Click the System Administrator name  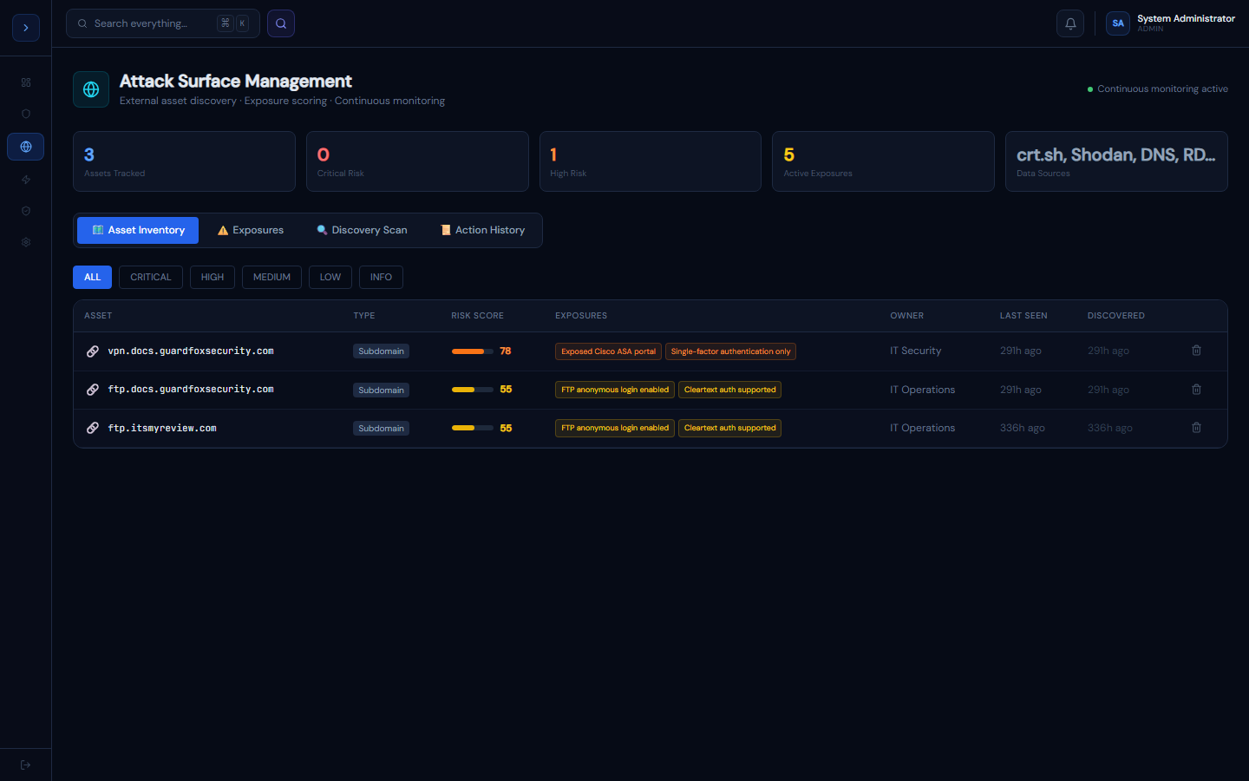pyautogui.click(x=1186, y=18)
